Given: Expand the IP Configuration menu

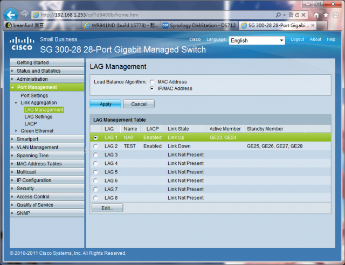Looking at the screenshot, I should click(47, 180).
